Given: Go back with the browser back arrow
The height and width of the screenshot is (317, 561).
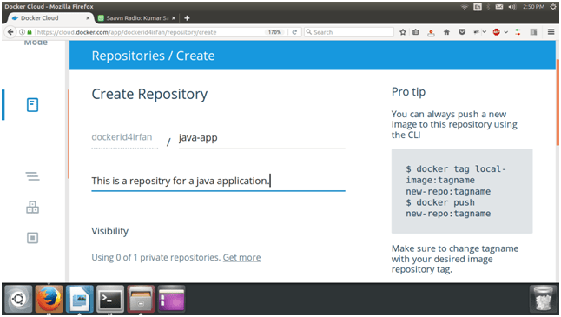Looking at the screenshot, I should coord(10,32).
